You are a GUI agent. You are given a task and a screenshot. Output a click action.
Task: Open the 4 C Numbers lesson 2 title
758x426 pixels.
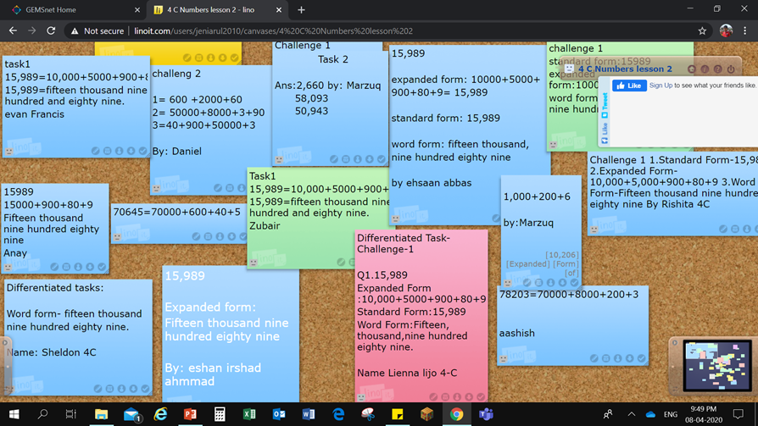[x=625, y=69]
